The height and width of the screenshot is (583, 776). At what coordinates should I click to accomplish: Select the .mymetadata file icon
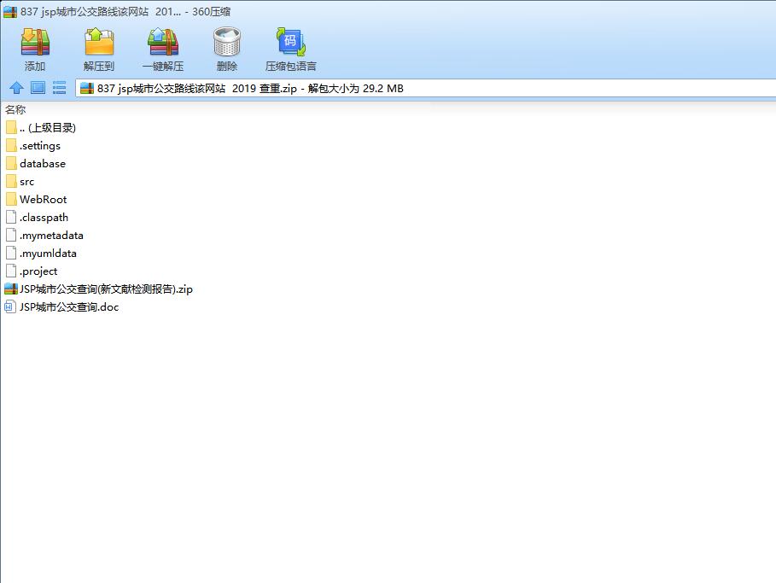(x=11, y=235)
